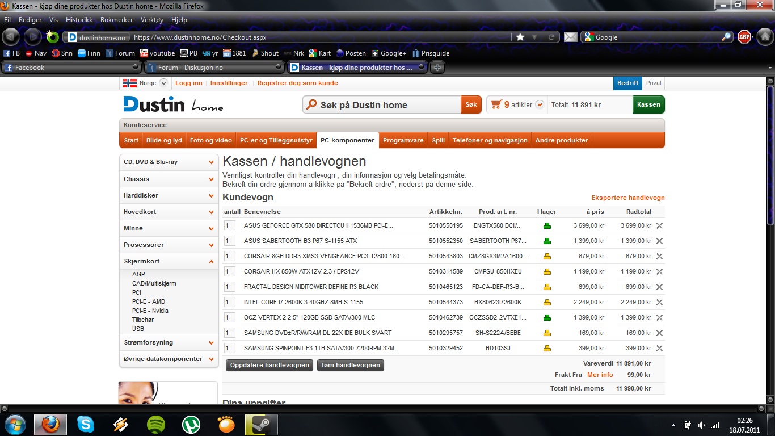Viewport: 775px width, 436px height.
Task: Bookmark this page with star icon
Action: pyautogui.click(x=520, y=37)
